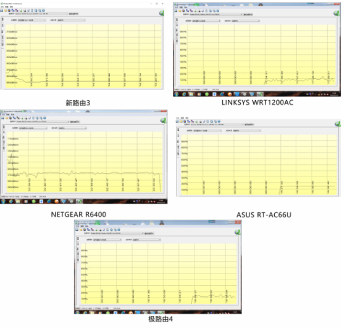This screenshot has width=342, height=329.
Task: Click the yellow folder icon in LINKSYS WRT1200AC window
Action: [x=180, y=10]
